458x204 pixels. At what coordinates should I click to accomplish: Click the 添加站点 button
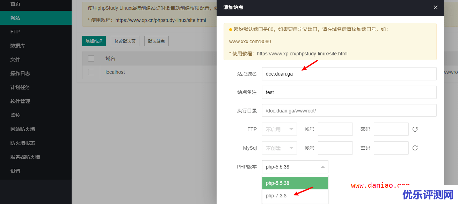(x=94, y=41)
